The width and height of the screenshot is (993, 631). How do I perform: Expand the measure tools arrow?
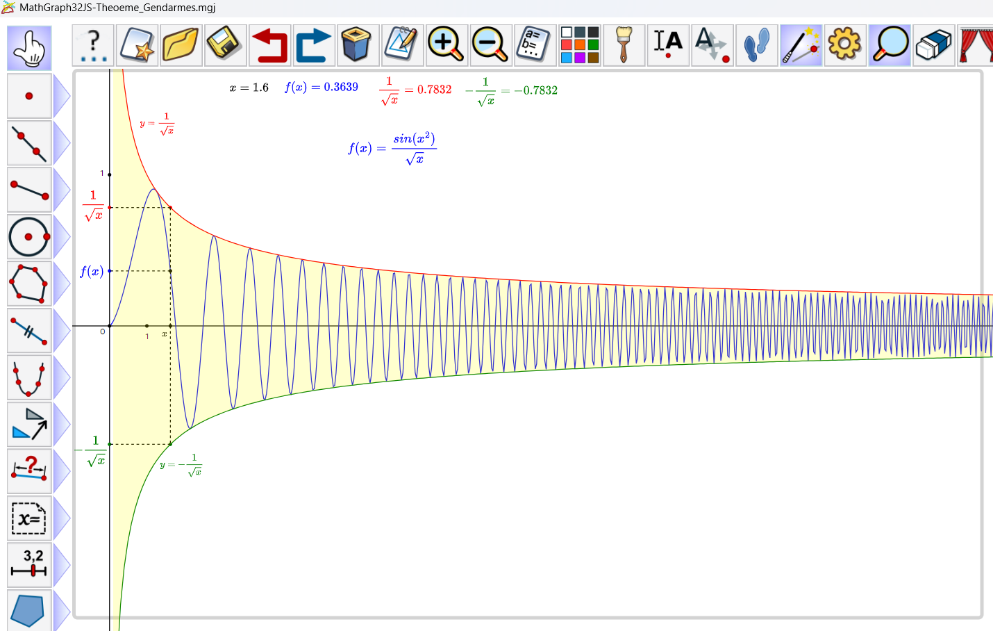coord(61,471)
